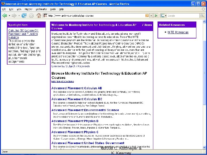Click the Spotlight Item panel header

[26, 25]
